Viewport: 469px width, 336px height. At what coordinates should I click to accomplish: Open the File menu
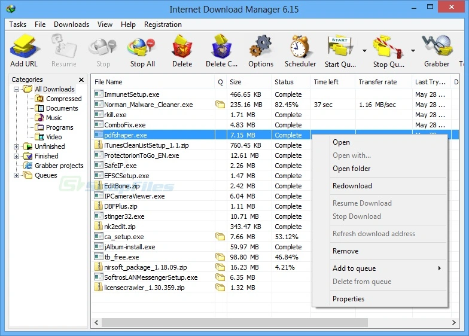click(x=40, y=24)
